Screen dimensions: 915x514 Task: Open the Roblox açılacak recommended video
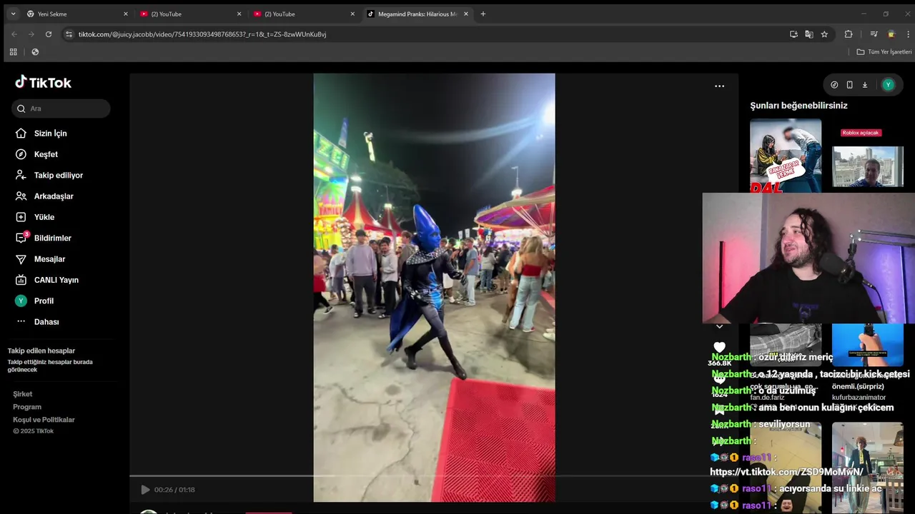tap(868, 156)
